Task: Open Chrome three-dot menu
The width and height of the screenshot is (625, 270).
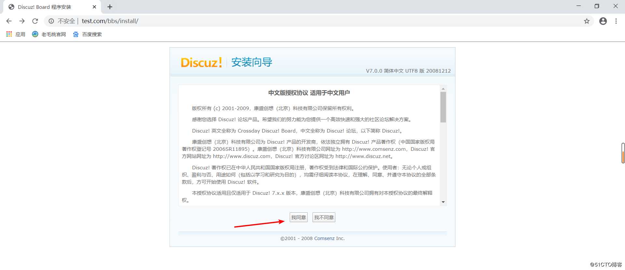Action: 616,21
